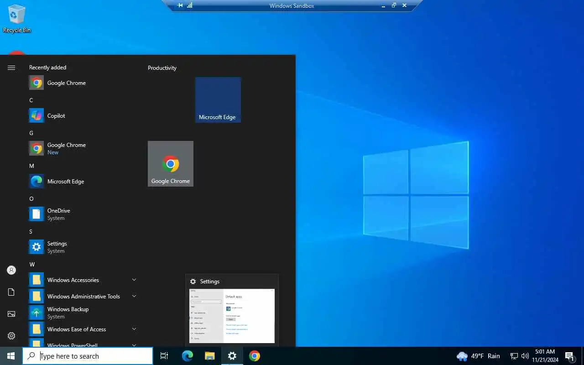Expand Windows Administrative Tools folder
The width and height of the screenshot is (584, 365).
(x=83, y=297)
